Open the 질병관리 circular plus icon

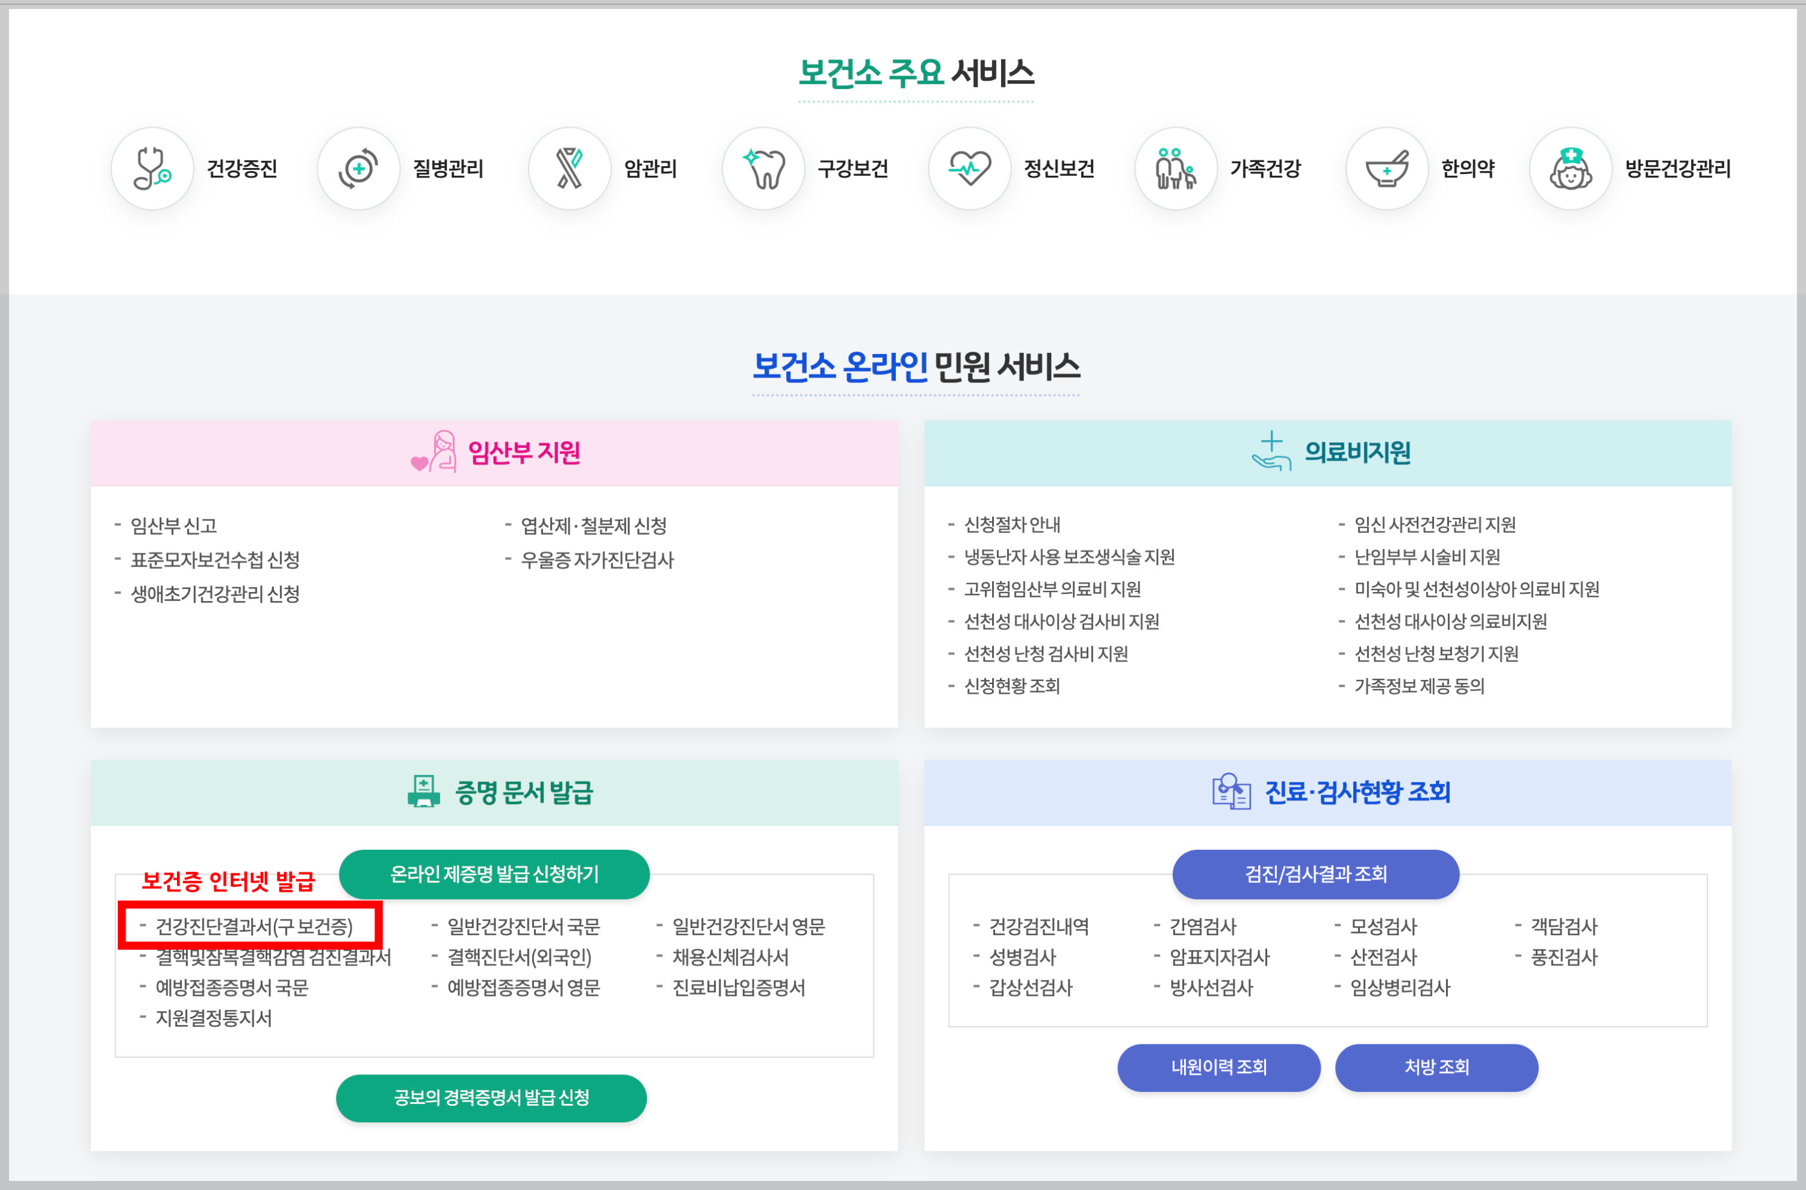point(358,169)
